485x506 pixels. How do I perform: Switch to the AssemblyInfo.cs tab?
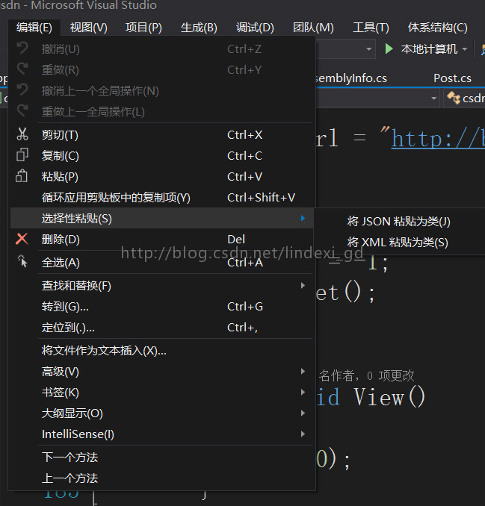(x=351, y=78)
